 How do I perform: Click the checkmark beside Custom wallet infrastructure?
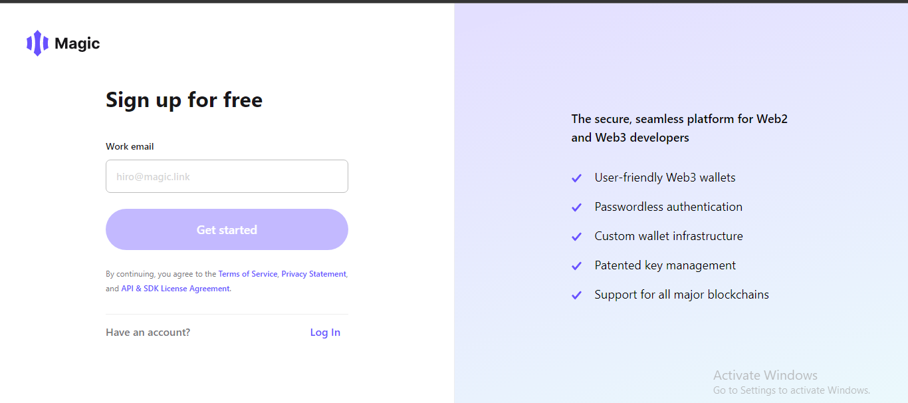pyautogui.click(x=576, y=237)
